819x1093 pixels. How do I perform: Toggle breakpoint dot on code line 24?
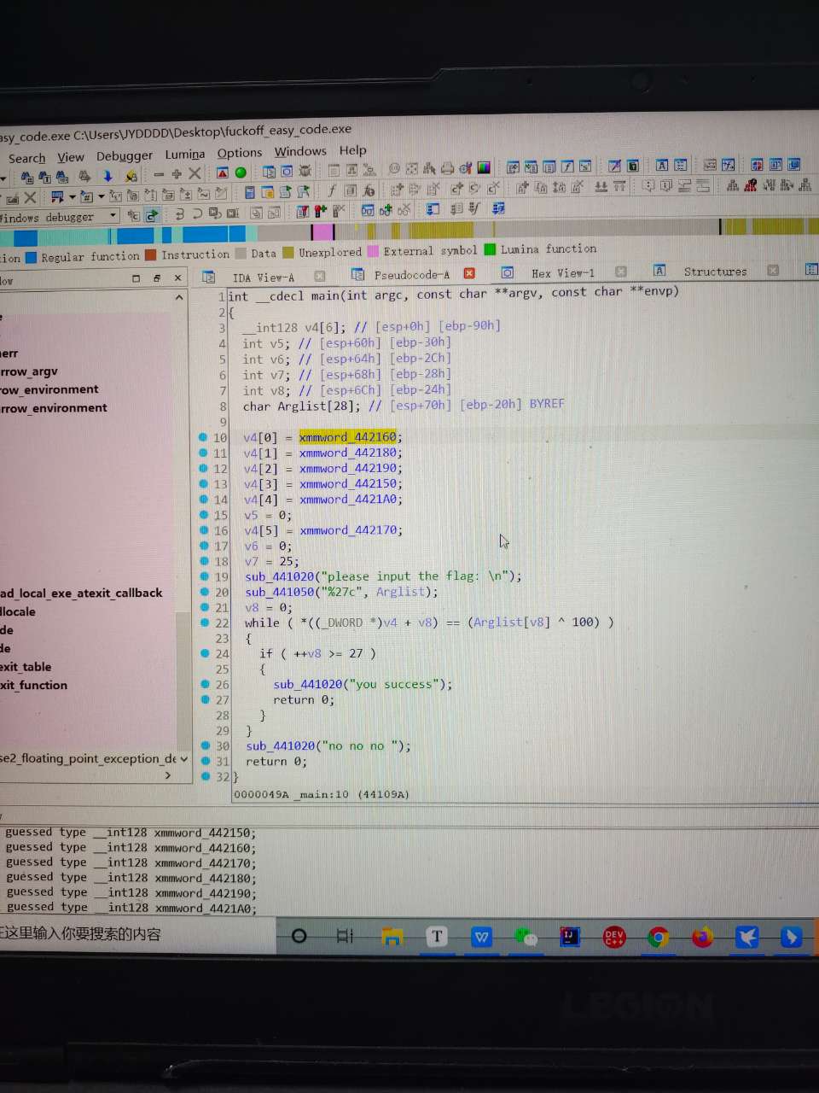(x=204, y=653)
